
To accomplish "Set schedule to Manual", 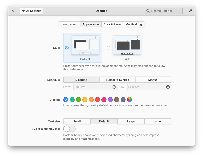I will [x=153, y=80].
